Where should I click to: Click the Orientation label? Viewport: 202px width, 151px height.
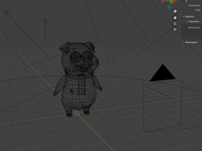pyautogui.click(x=194, y=5)
